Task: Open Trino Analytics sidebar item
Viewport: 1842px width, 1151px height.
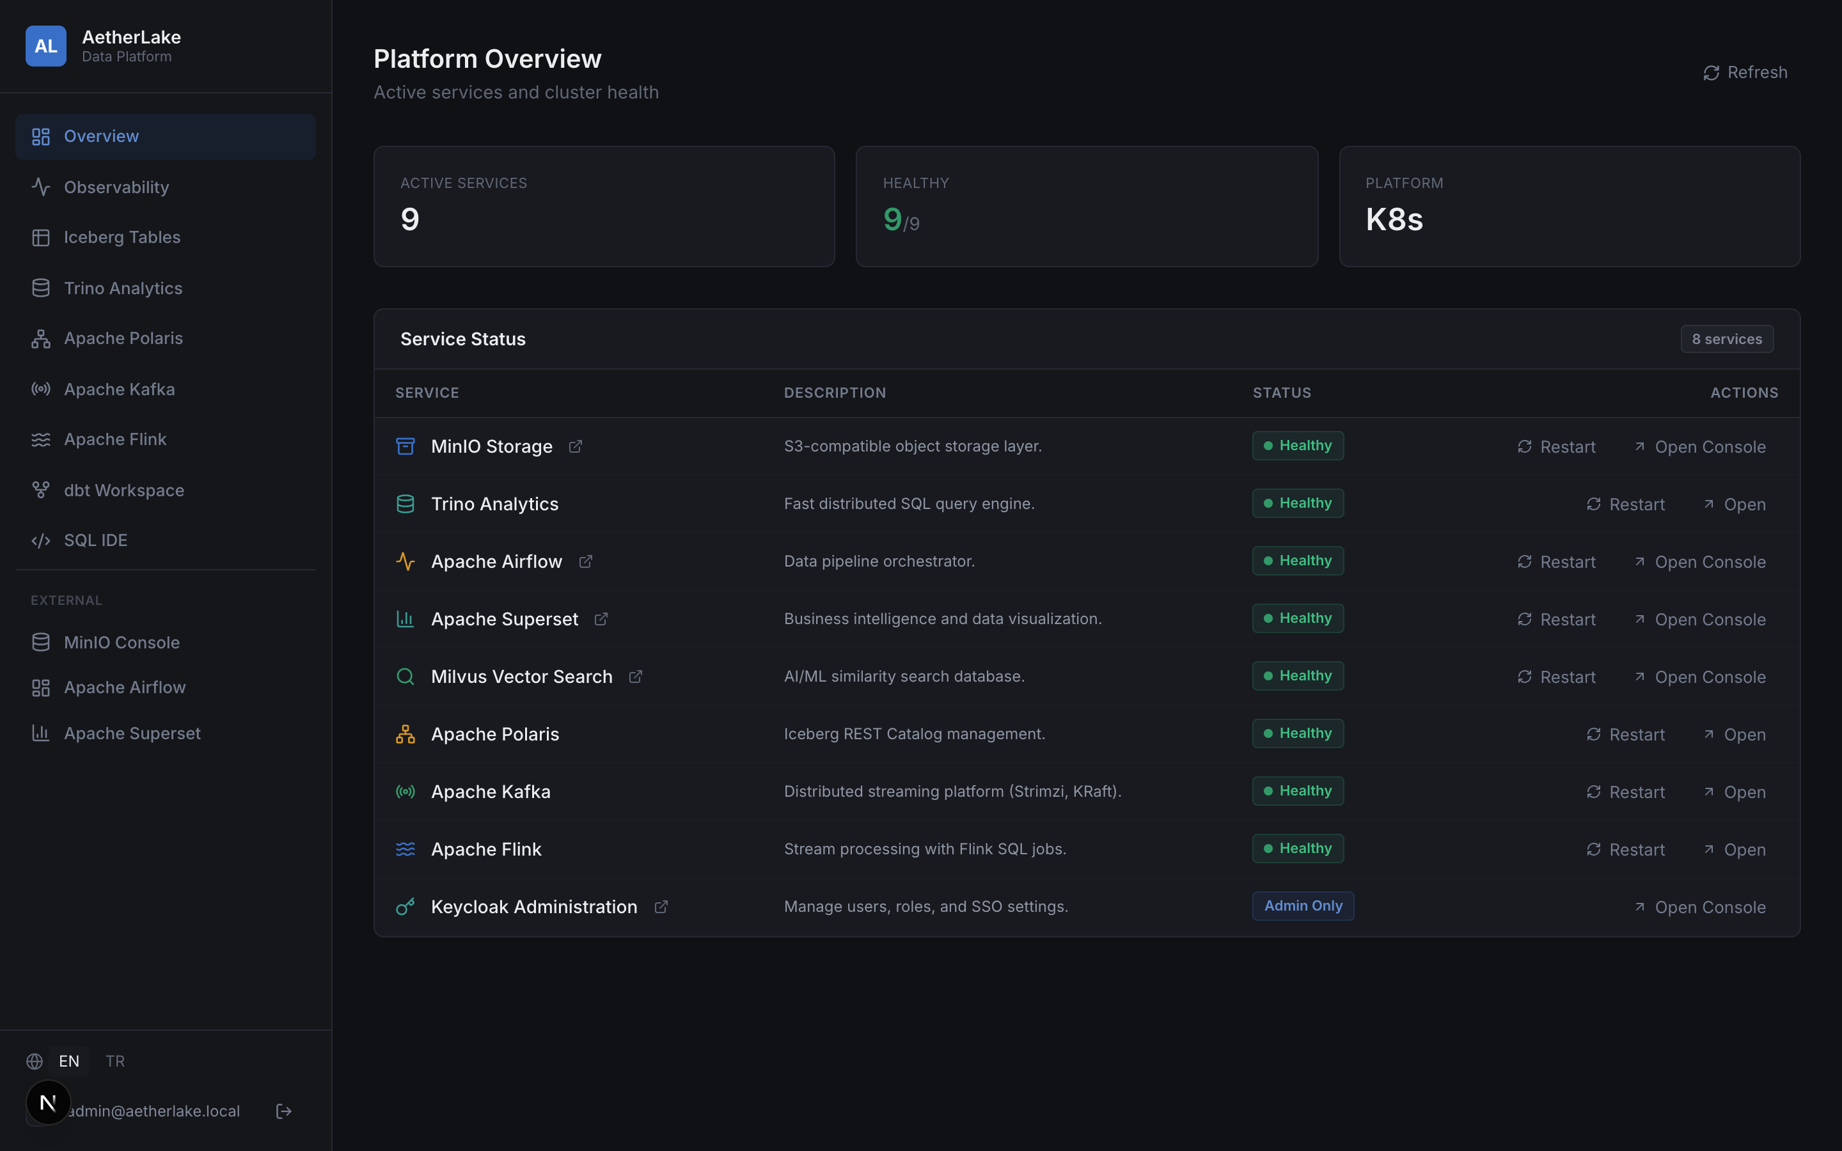Action: [x=165, y=288]
